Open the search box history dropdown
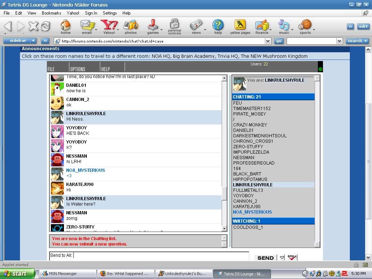 (340, 41)
